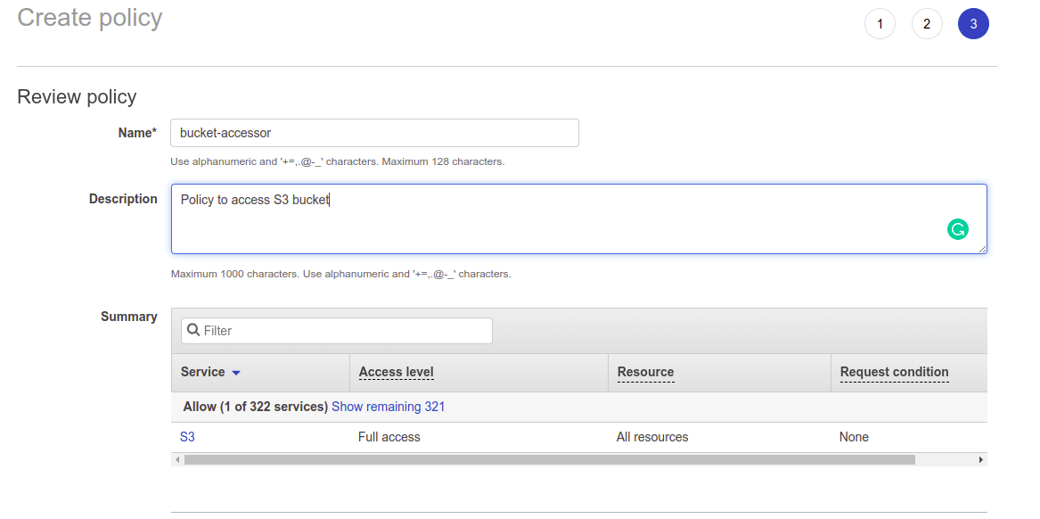This screenshot has width=1040, height=519.
Task: Click the Service column sort arrow
Action: point(236,373)
